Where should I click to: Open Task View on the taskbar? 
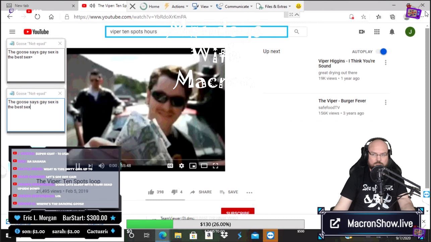(x=146, y=235)
